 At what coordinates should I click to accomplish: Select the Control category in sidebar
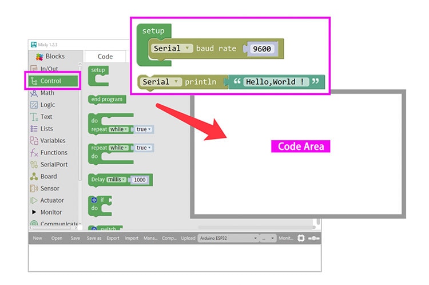point(53,81)
